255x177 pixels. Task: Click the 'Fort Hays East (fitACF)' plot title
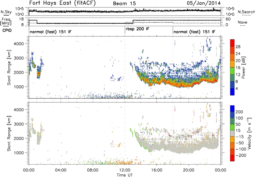[62, 3]
